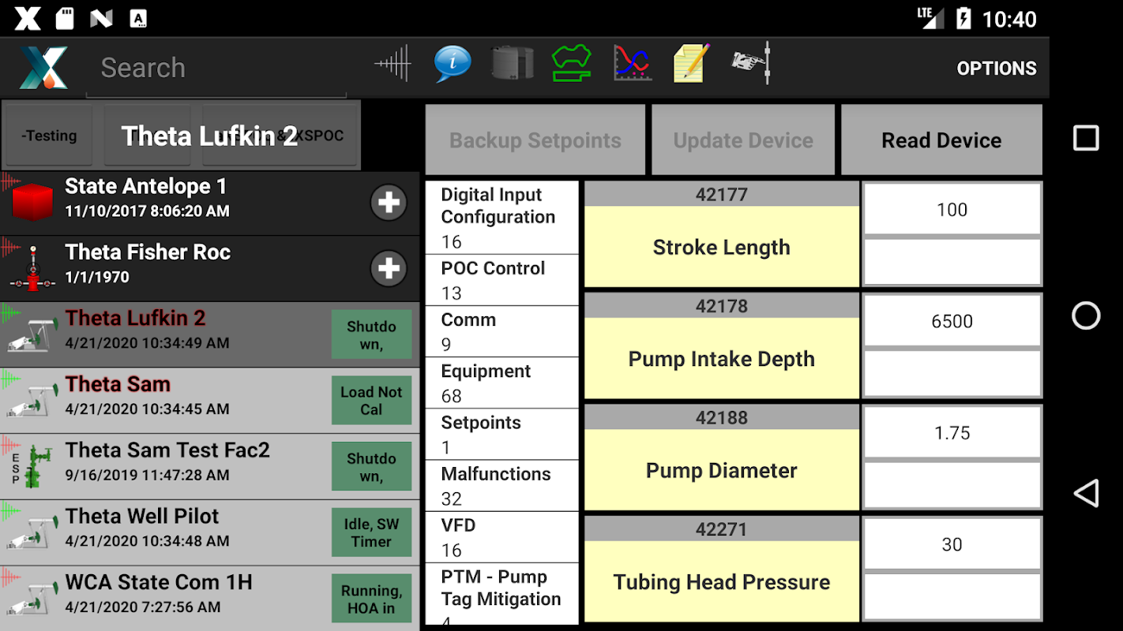Select the WCA State Com 1H well name
The width and height of the screenshot is (1123, 631).
(159, 582)
